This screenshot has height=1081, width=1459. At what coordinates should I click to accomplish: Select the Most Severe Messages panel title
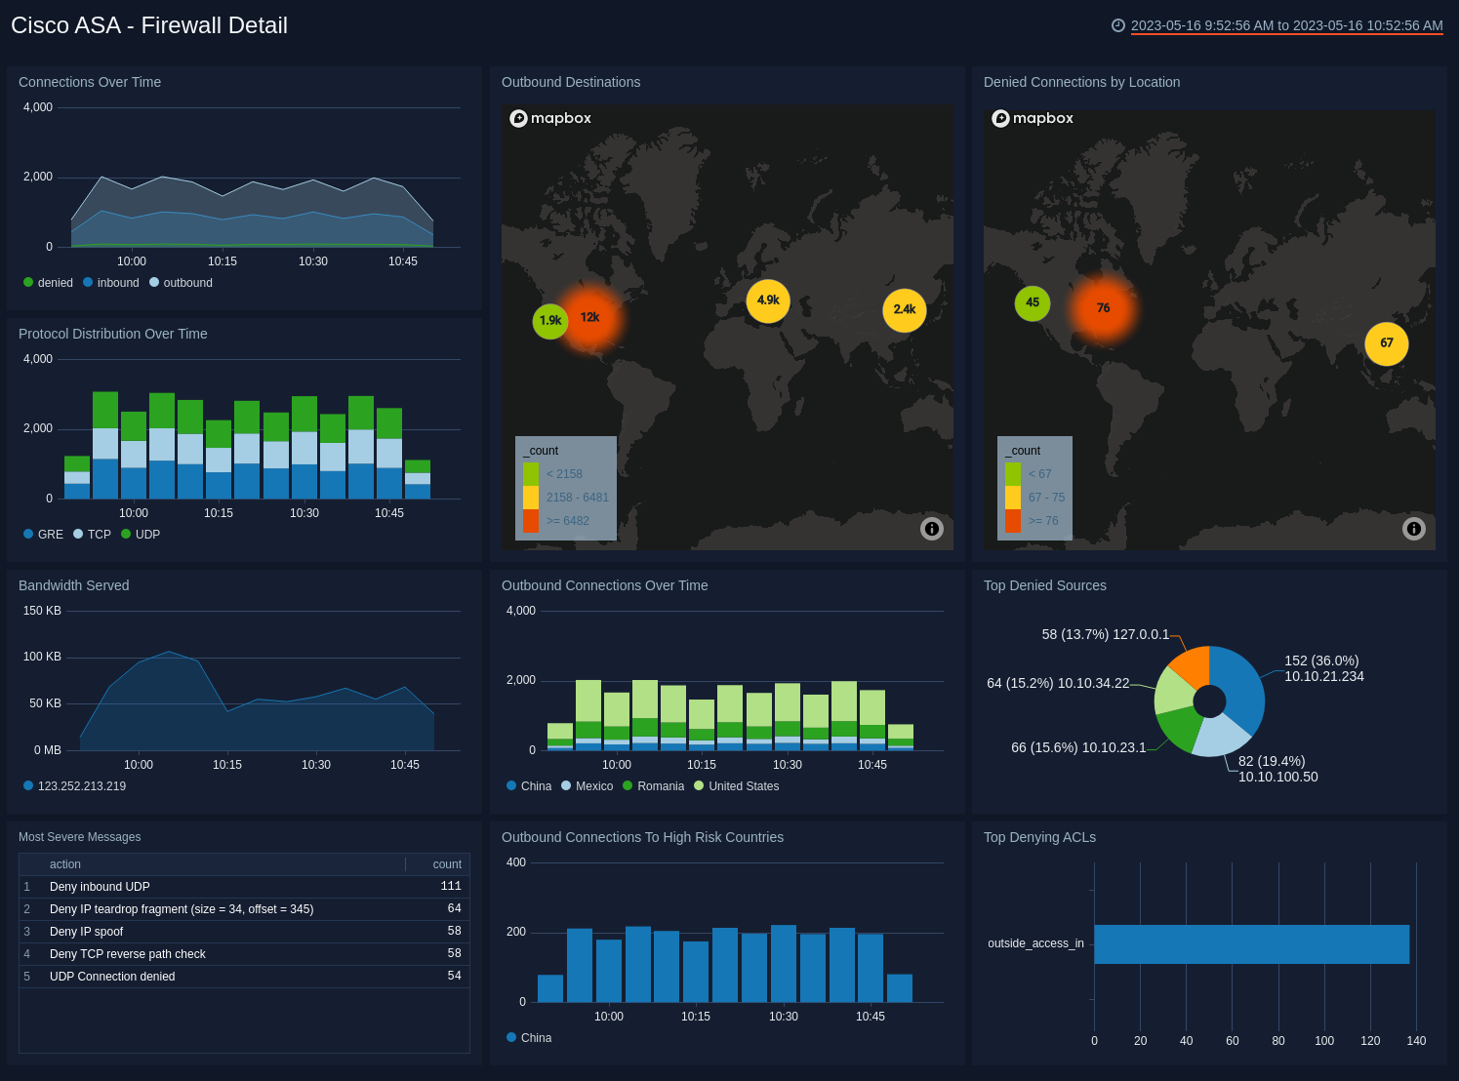click(79, 837)
